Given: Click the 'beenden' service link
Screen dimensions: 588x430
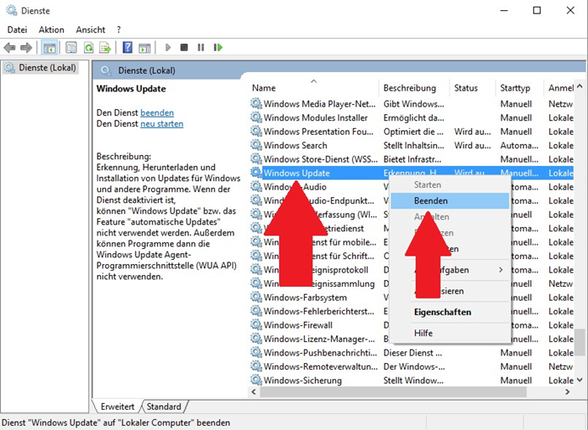Looking at the screenshot, I should click(x=157, y=112).
